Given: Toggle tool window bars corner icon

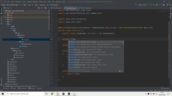Looking at the screenshot, I should [x=1, y=90].
